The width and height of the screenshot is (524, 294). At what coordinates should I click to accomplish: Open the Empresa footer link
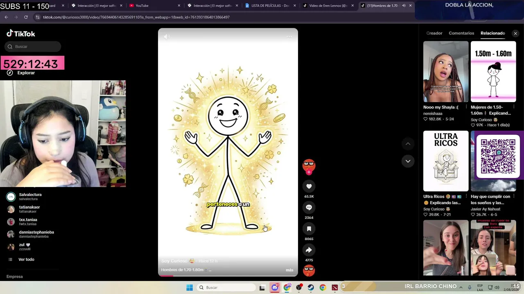15,276
